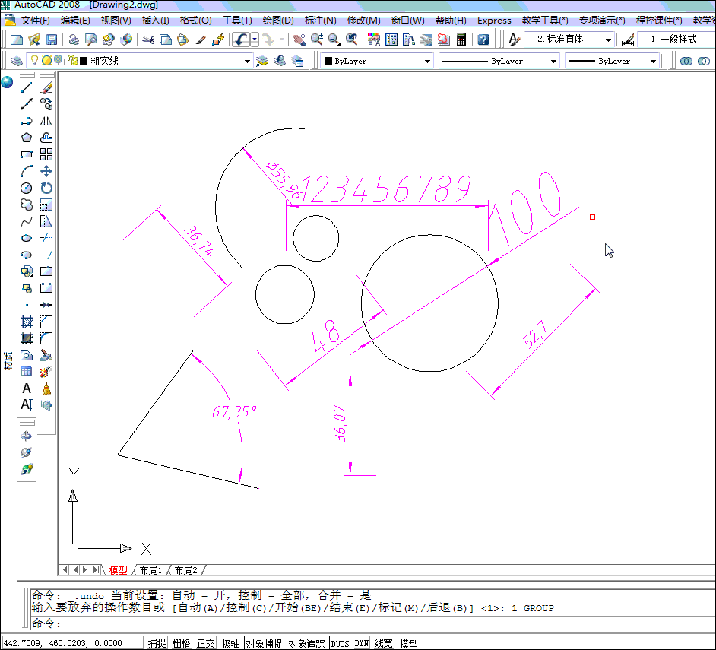716x650 pixels.
Task: Jump to last layout tab arrow
Action: pos(96,569)
